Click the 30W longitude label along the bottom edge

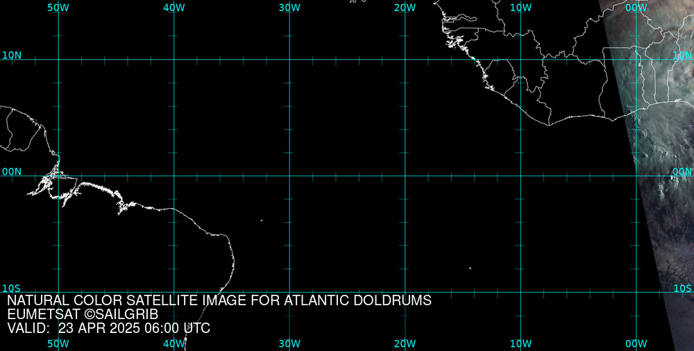tap(290, 344)
